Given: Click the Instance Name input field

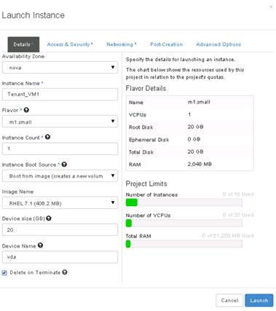Looking at the screenshot, I should 60,94.
